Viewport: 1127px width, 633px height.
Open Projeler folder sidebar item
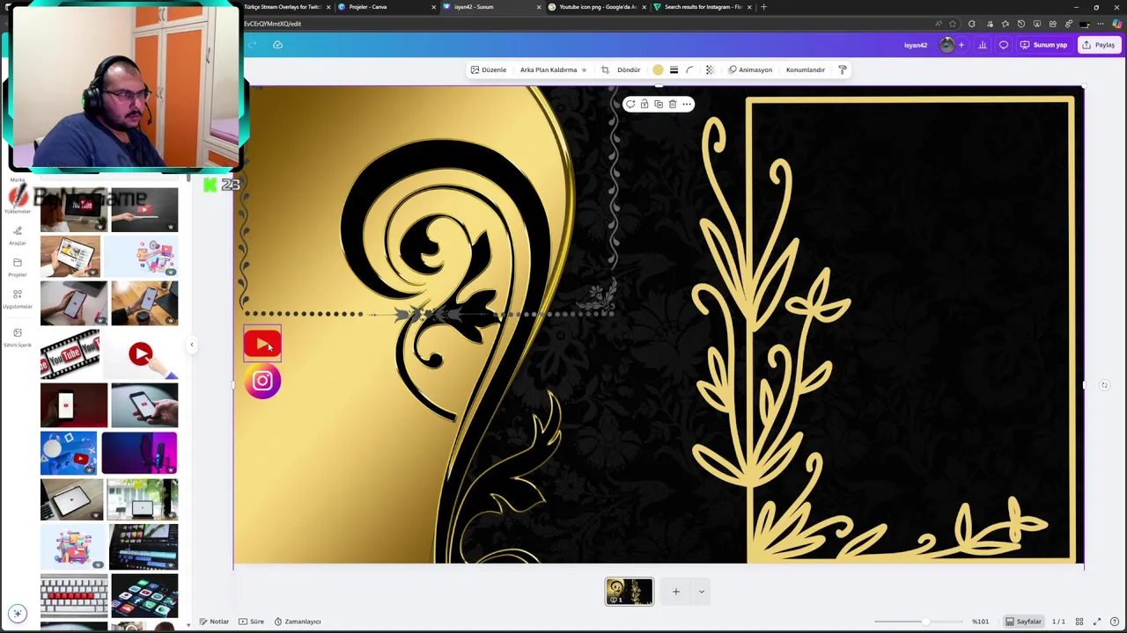pos(18,267)
